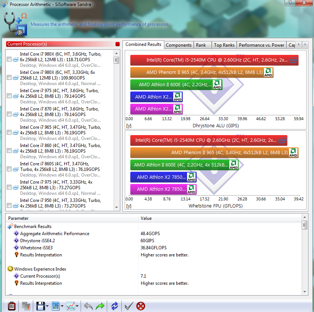Click the bar chart report icon
Image resolution: width=314 pixels, height=312 pixels.
[x=56, y=306]
